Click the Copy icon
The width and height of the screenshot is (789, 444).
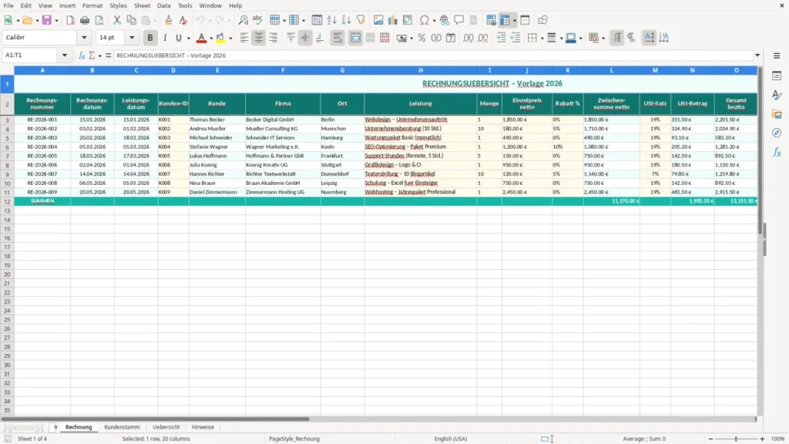point(131,20)
